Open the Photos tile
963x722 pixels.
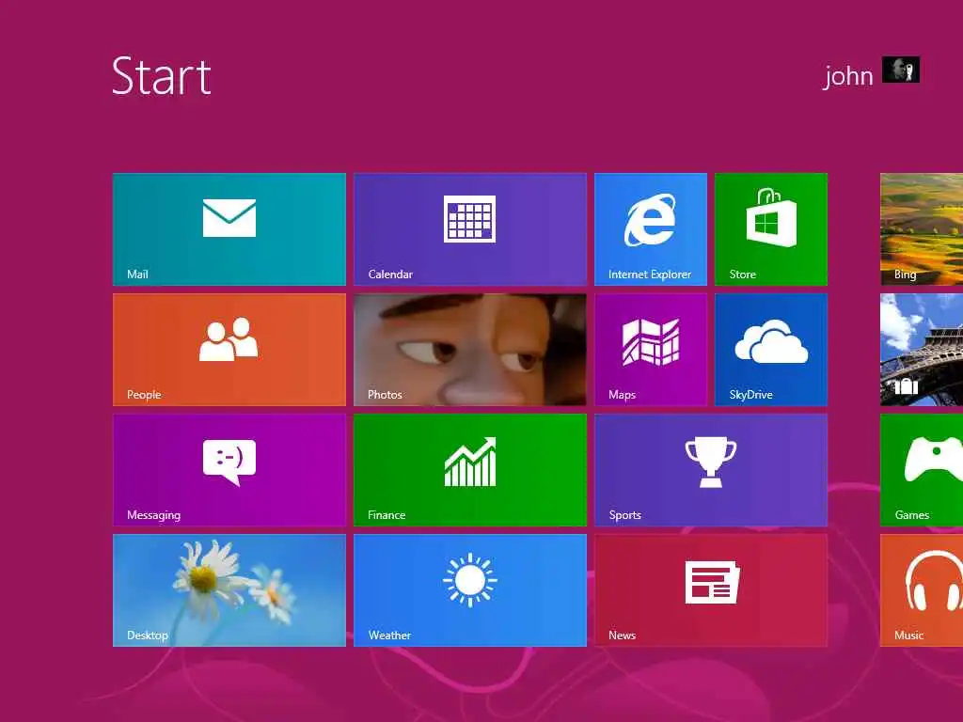(x=470, y=350)
